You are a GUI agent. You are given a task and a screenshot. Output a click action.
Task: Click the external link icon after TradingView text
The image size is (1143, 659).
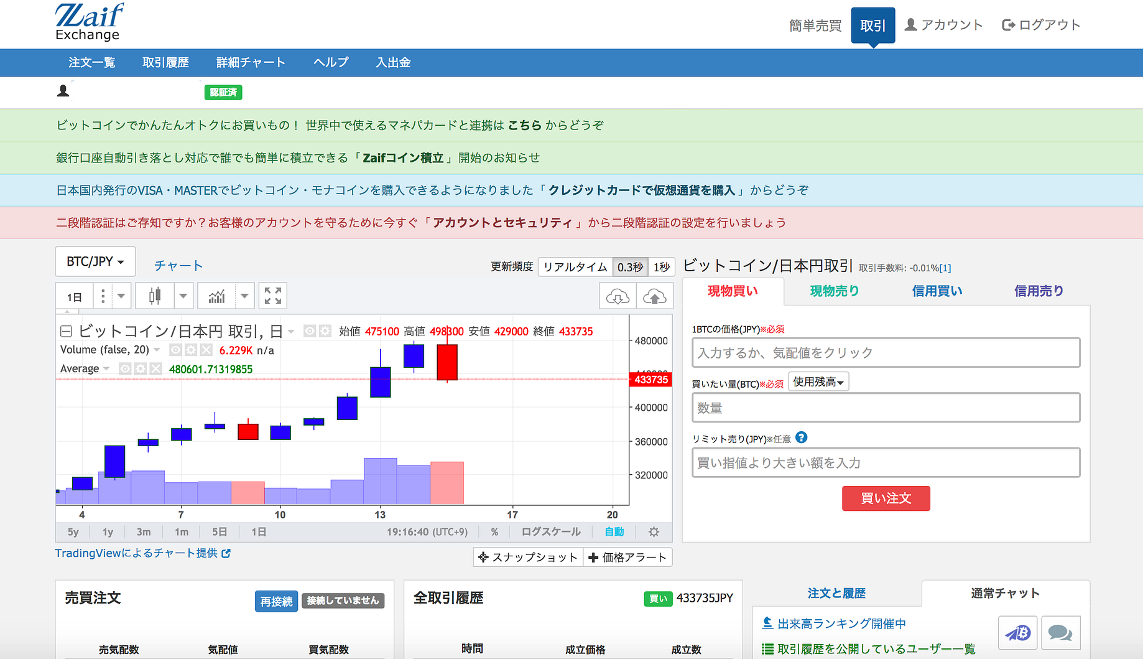click(x=226, y=553)
